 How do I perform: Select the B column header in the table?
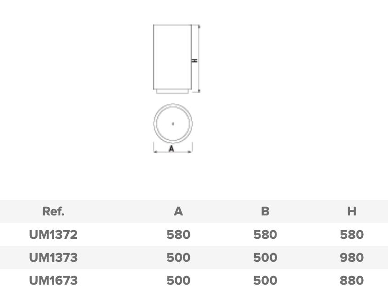(265, 211)
